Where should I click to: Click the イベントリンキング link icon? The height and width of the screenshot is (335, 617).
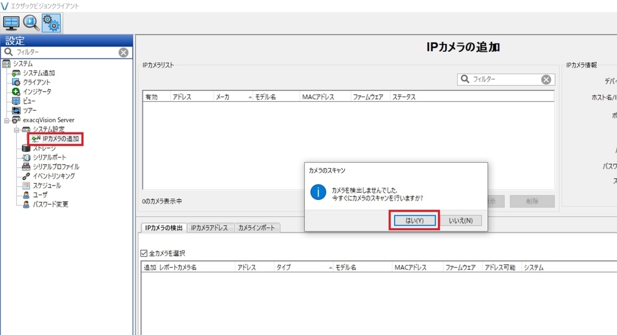[26, 177]
